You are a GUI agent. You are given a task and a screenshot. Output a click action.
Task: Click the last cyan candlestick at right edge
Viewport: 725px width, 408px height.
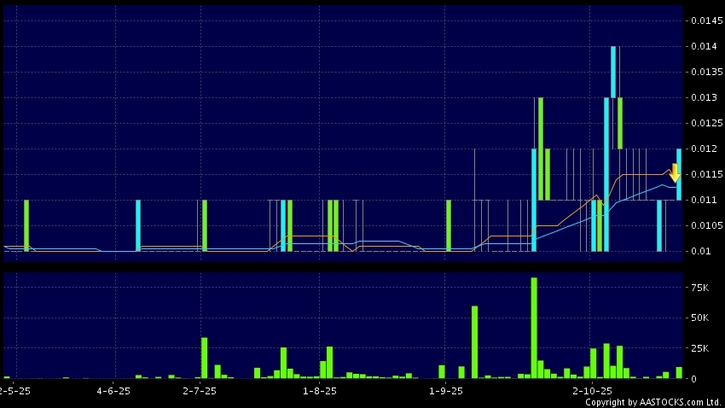click(679, 174)
